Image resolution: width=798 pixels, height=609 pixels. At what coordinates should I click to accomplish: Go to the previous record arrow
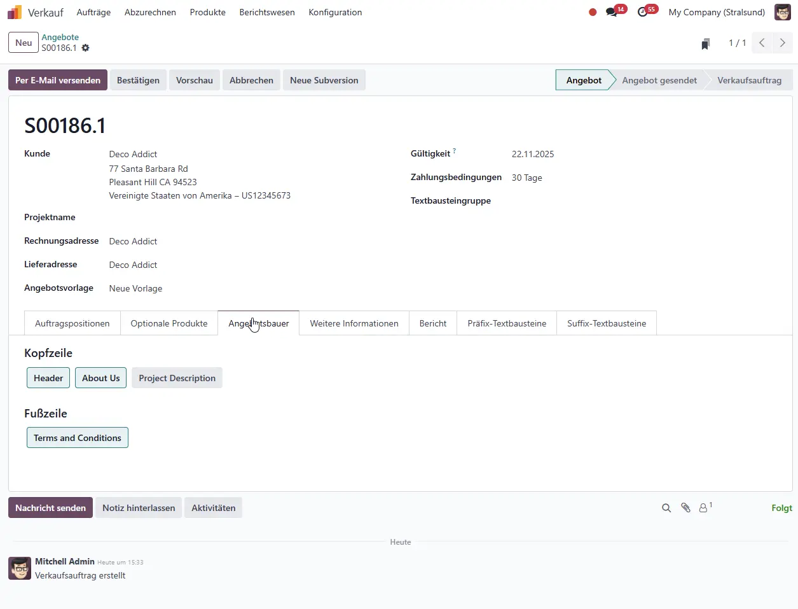click(x=762, y=43)
